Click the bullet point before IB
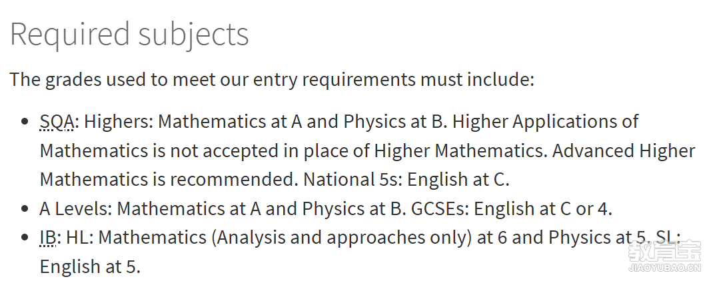Viewport: 715px width, 287px height. point(25,238)
